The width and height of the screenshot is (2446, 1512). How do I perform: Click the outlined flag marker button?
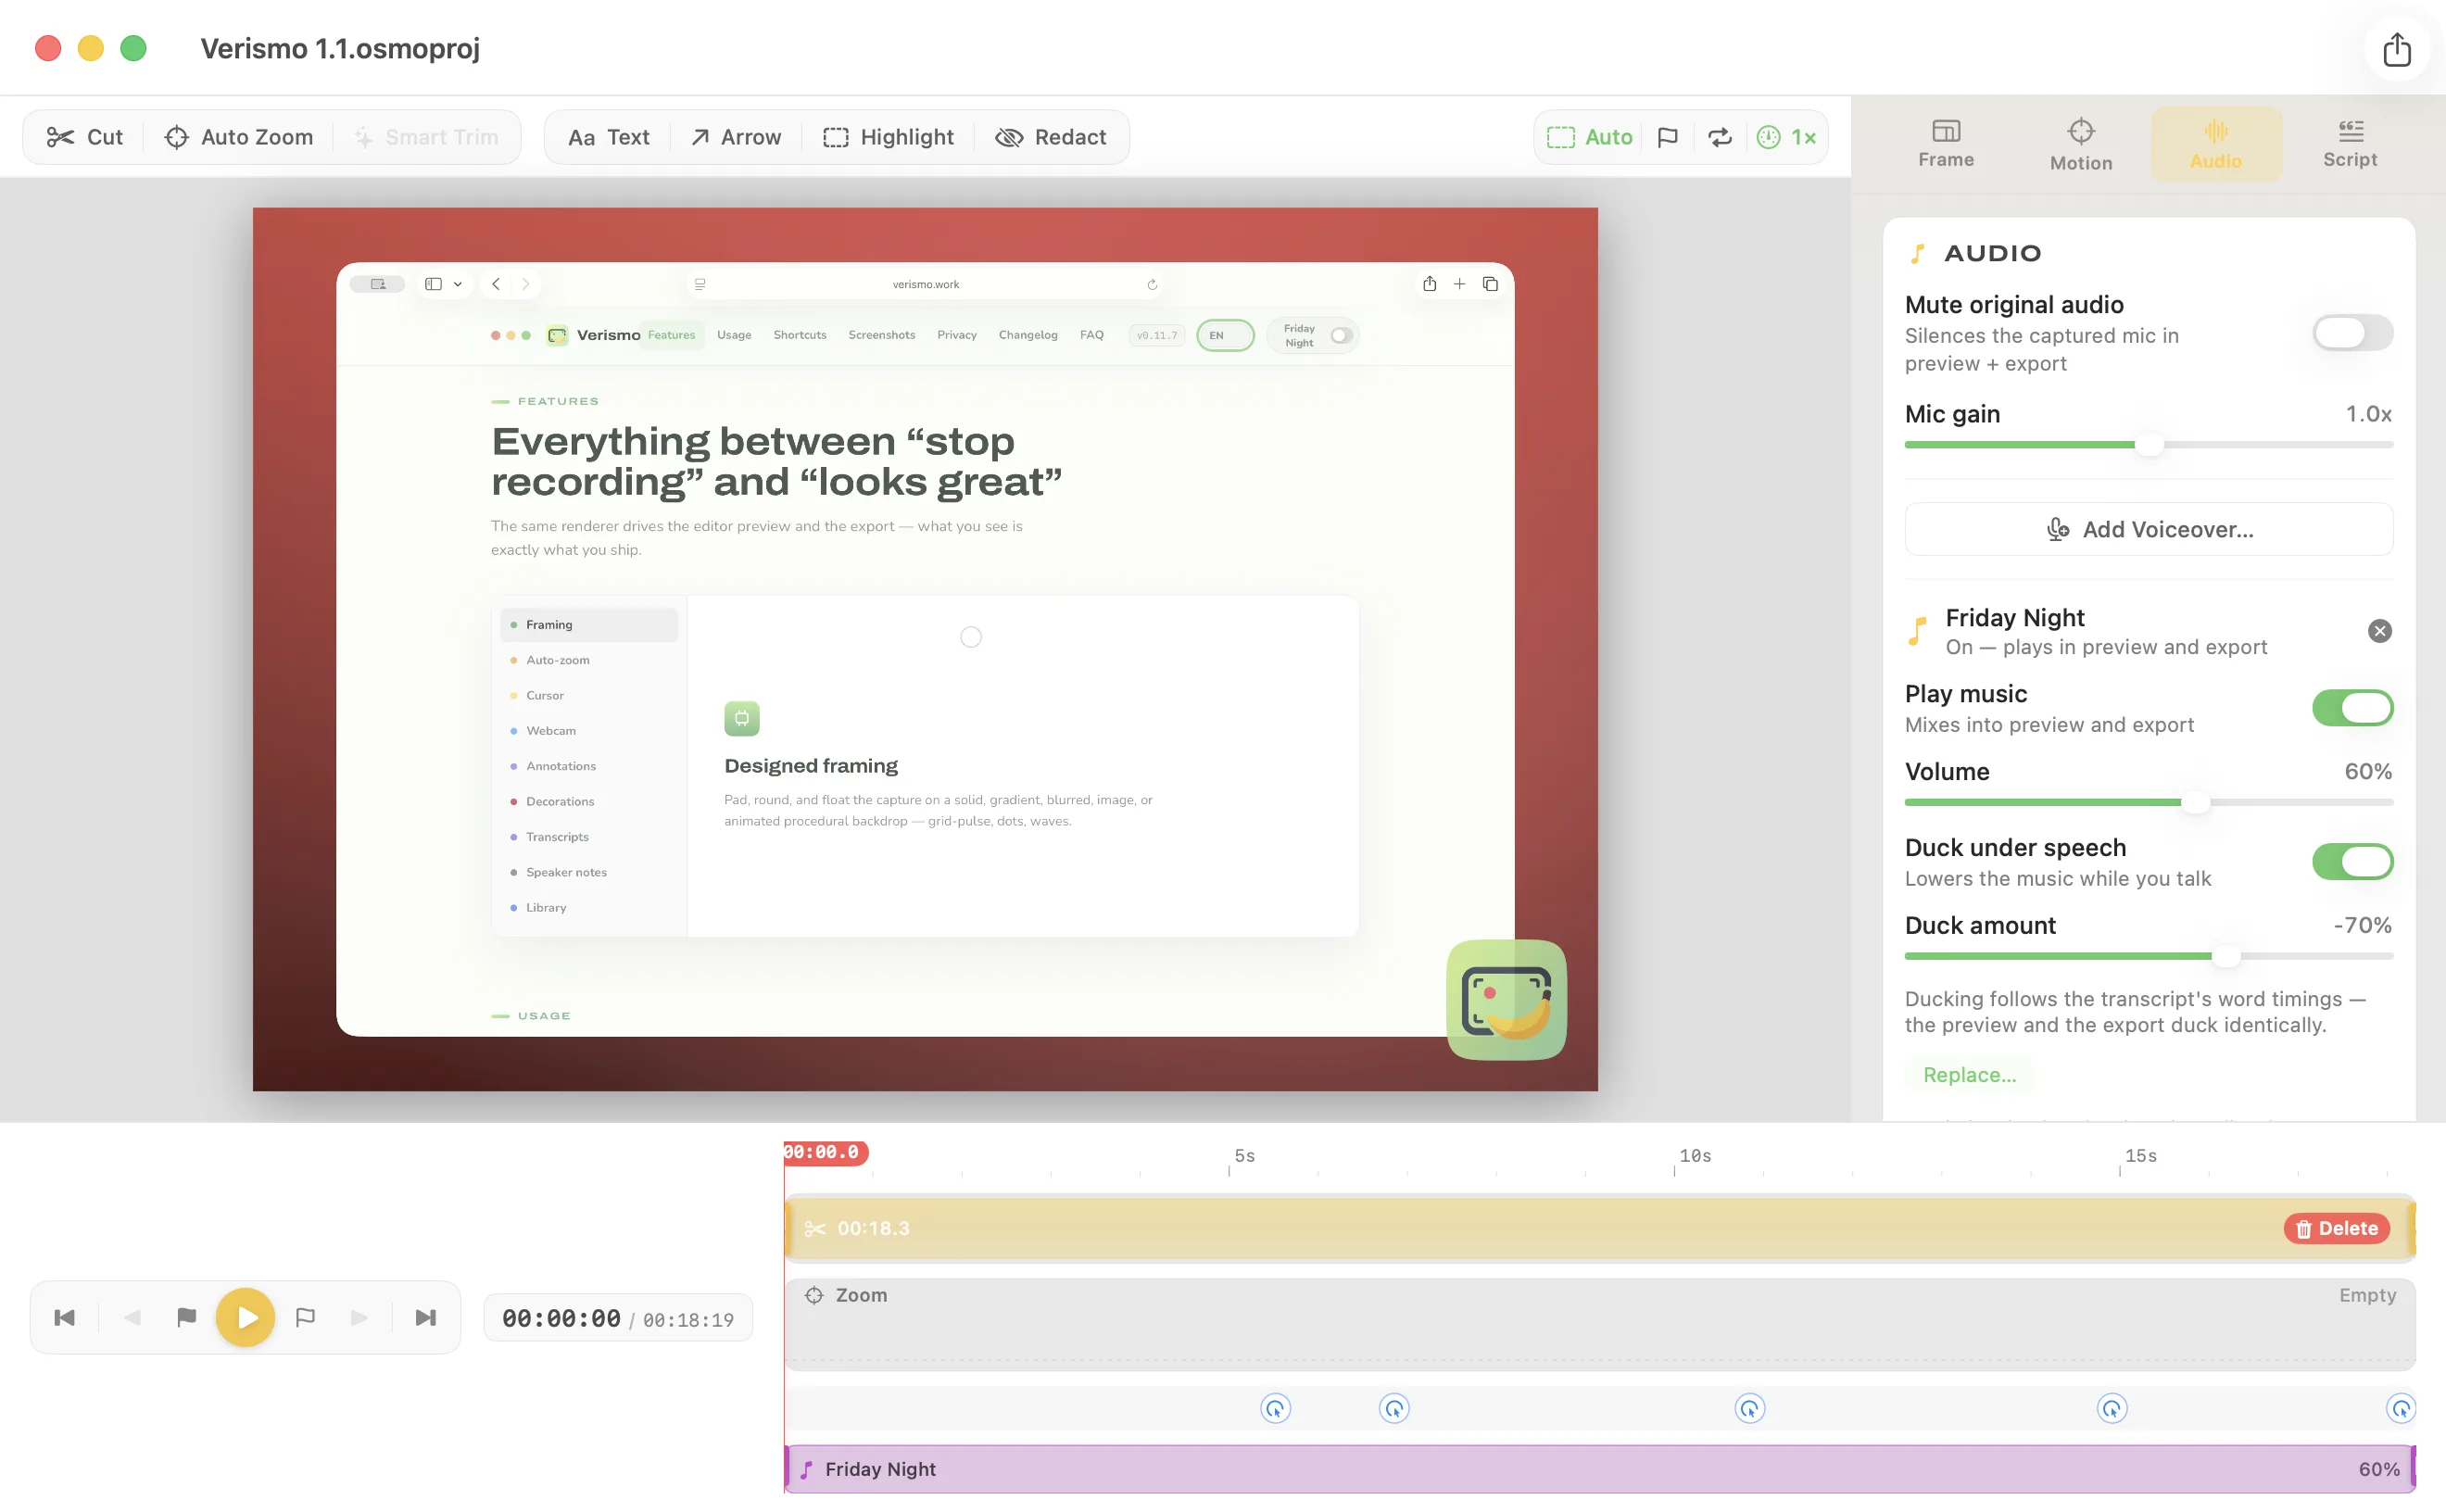click(x=306, y=1318)
